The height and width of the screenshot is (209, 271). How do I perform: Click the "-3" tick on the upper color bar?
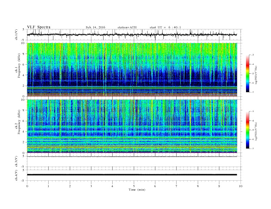click(253, 55)
